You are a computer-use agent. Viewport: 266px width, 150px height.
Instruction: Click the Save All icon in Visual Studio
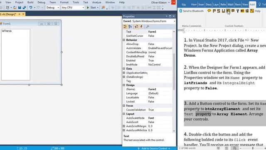point(24,7)
